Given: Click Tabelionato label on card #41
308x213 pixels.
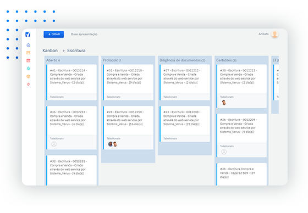Looking at the screenshot, I should (57, 97).
